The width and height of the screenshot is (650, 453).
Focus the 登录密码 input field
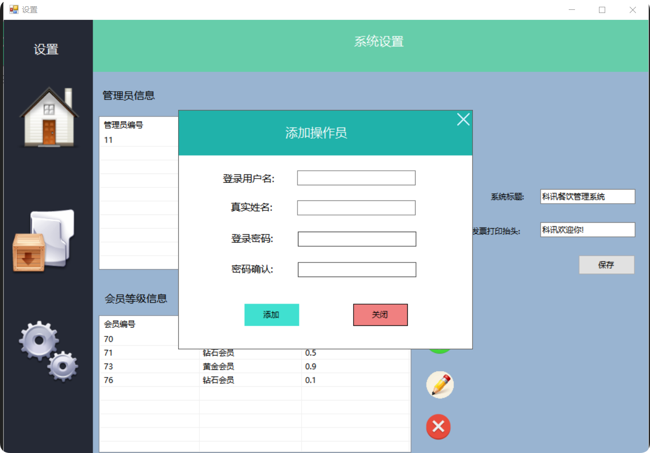click(x=357, y=239)
